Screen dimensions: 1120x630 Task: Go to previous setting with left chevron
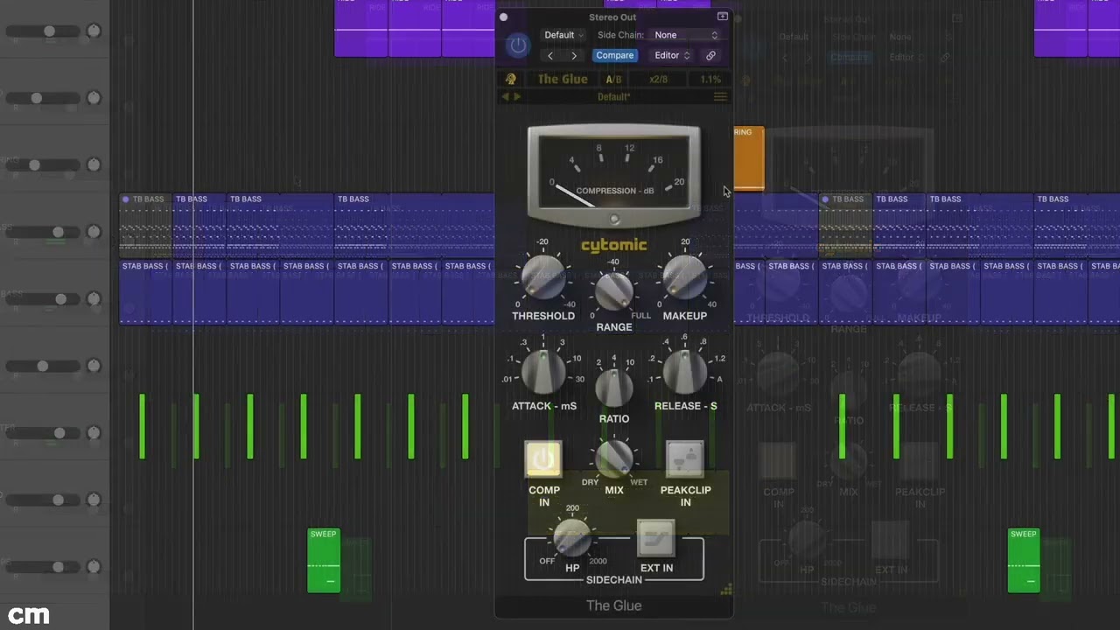click(x=550, y=56)
